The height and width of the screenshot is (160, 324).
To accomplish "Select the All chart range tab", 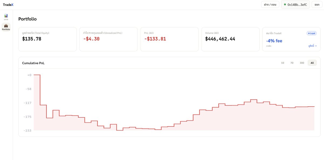I will pyautogui.click(x=312, y=63).
